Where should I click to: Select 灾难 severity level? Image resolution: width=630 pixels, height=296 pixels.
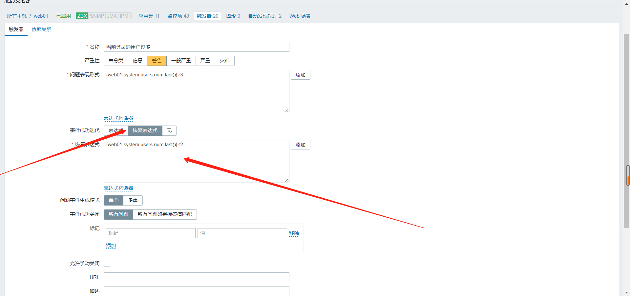224,61
